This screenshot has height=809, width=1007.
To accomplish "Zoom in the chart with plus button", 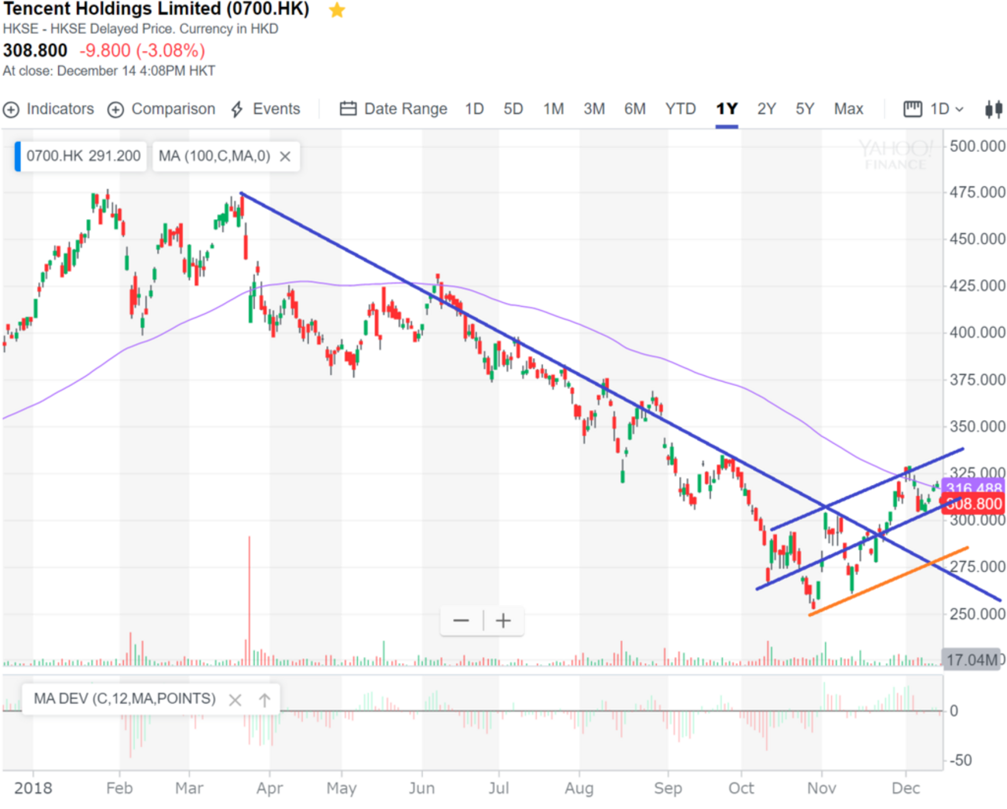I will (x=503, y=621).
